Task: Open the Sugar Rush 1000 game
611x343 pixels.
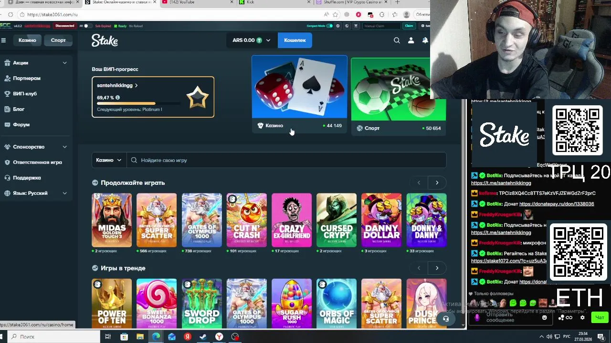Action: [292, 303]
